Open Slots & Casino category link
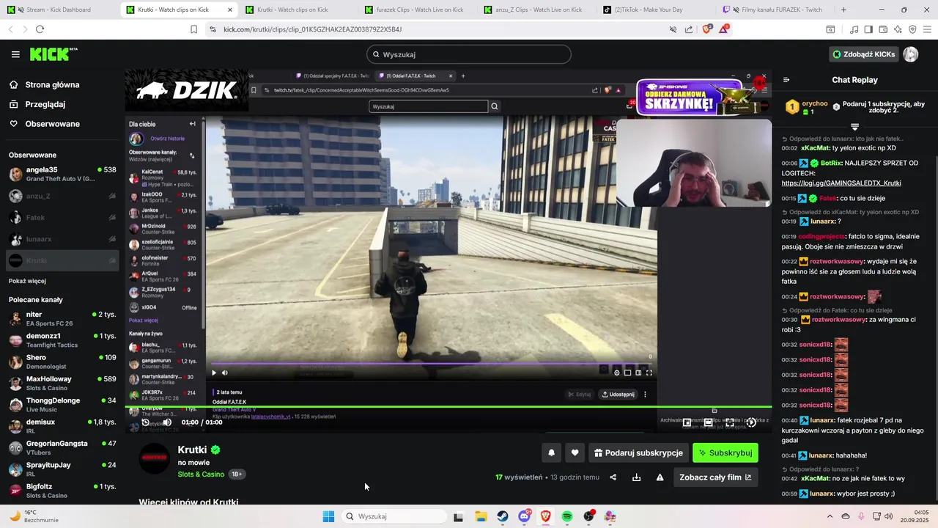The height and width of the screenshot is (528, 938). coord(201,474)
